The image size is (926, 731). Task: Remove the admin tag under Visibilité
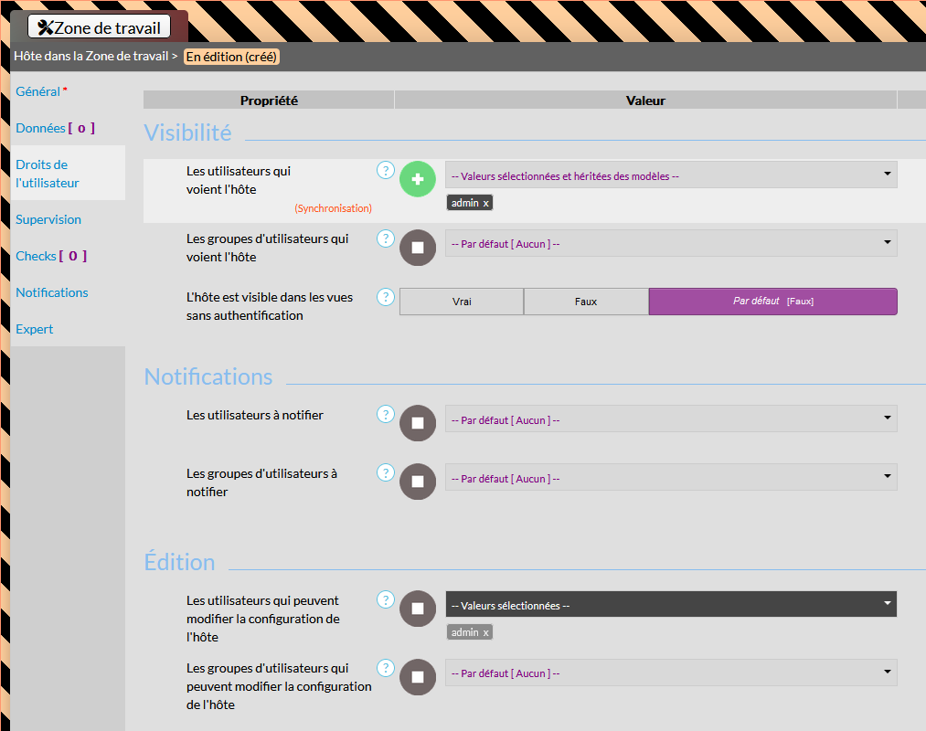click(x=486, y=203)
